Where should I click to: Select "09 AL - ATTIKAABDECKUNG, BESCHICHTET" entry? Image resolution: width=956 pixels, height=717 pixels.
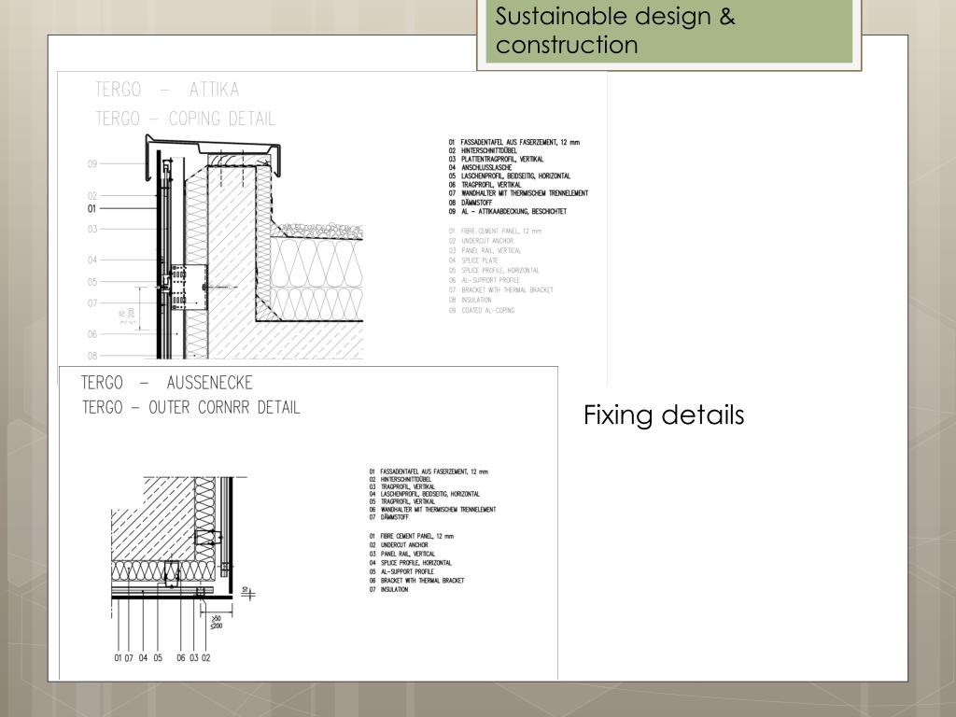[x=508, y=212]
